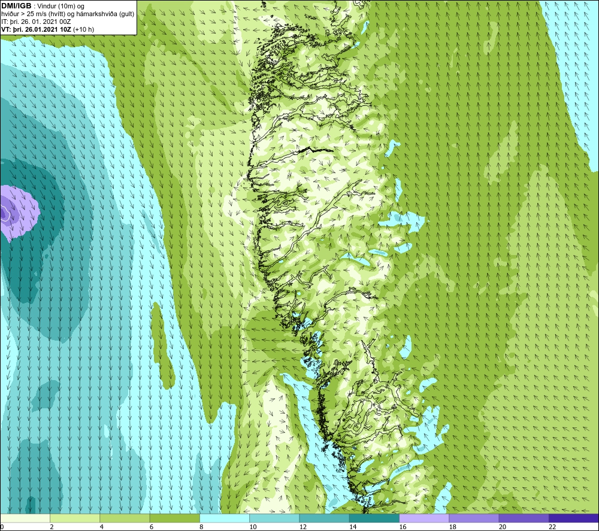Click the 12–14 m/s teal swatch
The width and height of the screenshot is (599, 531).
point(324,518)
